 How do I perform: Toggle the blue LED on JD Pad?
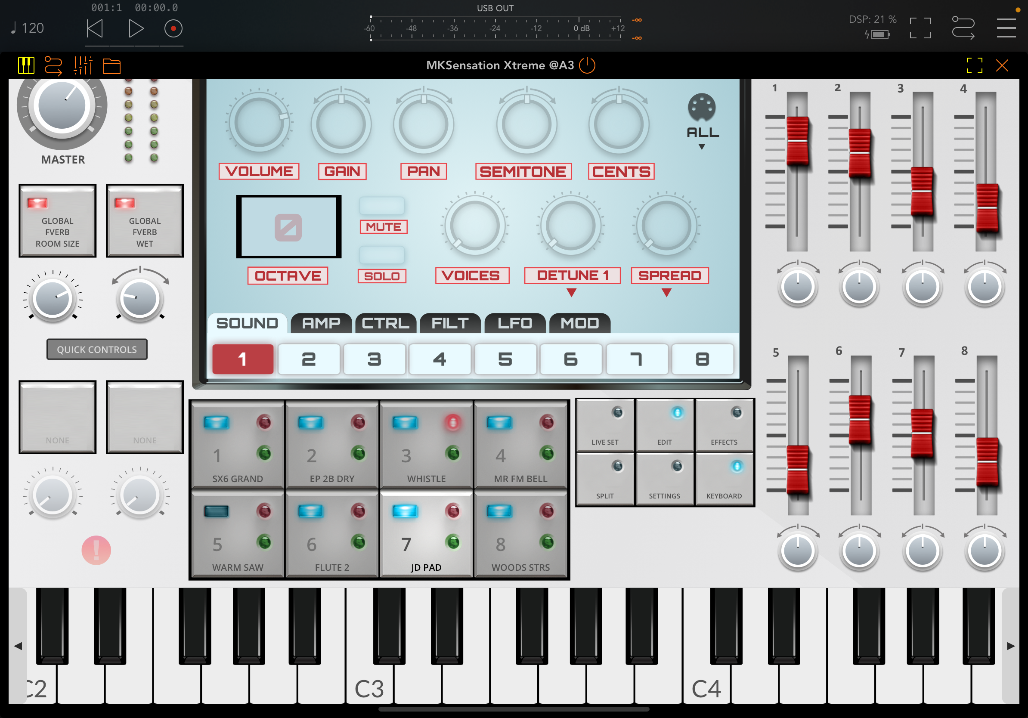click(x=405, y=511)
